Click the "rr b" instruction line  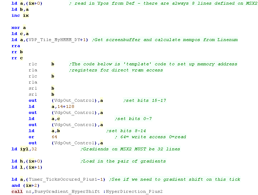(17, 52)
